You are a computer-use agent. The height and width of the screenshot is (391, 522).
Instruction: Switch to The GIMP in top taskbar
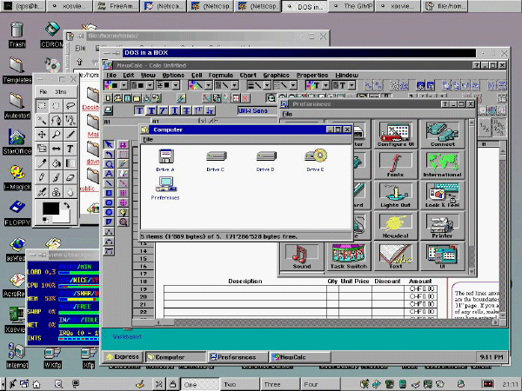(351, 6)
